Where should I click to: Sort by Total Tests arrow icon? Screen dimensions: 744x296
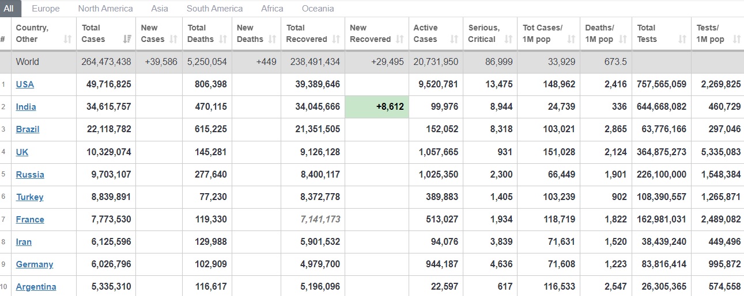click(x=682, y=39)
